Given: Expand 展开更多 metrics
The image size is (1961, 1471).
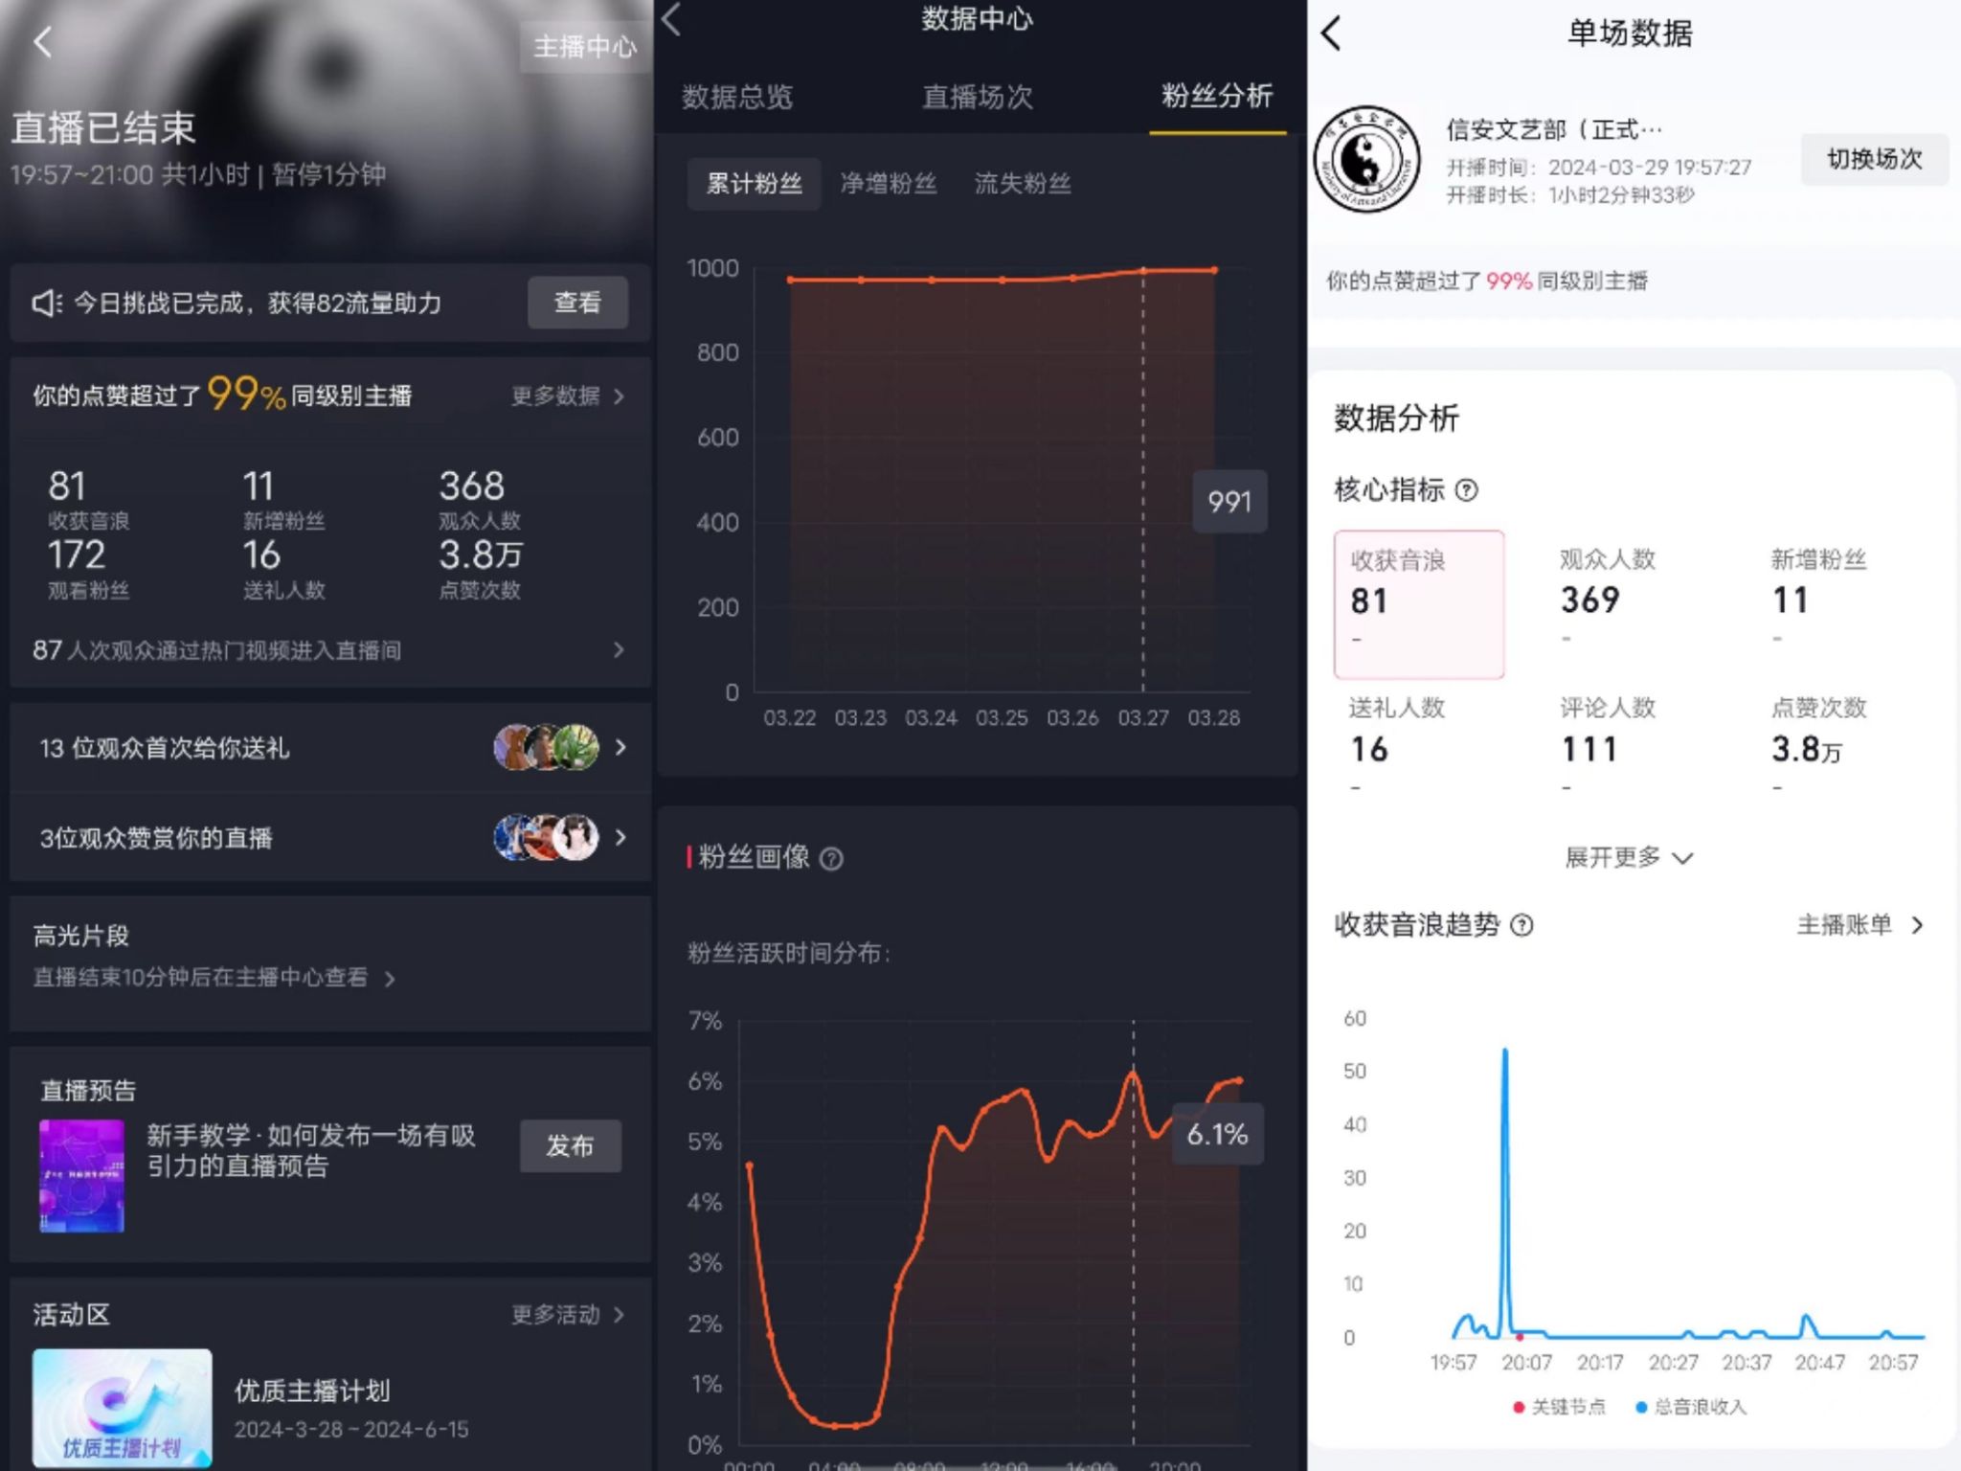Looking at the screenshot, I should coord(1629,857).
